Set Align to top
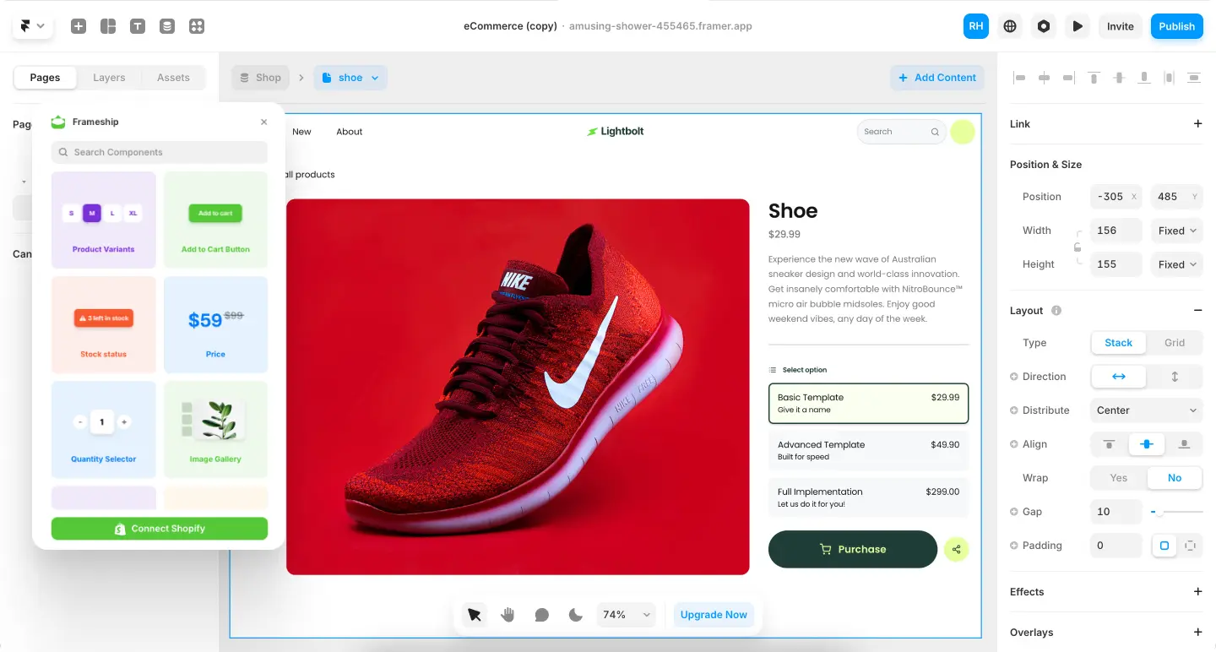Screen dimensions: 1216x652 1110,444
